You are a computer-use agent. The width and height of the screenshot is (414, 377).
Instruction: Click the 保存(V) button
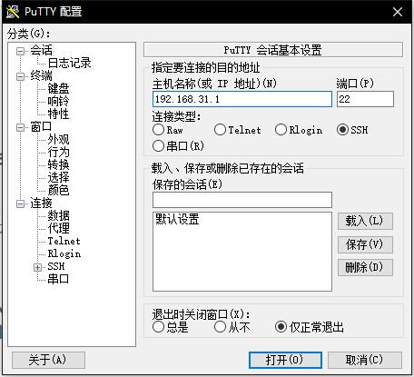coord(365,244)
